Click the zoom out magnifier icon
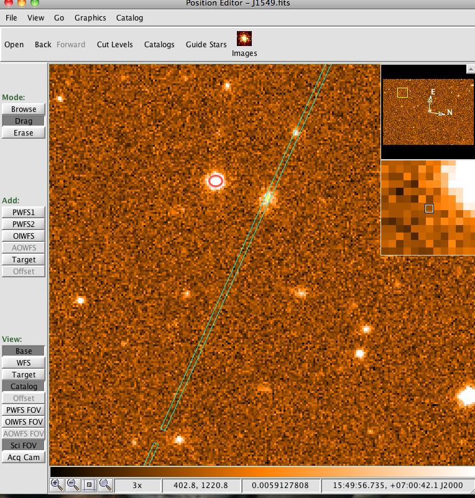This screenshot has width=475, height=498. pyautogui.click(x=73, y=484)
